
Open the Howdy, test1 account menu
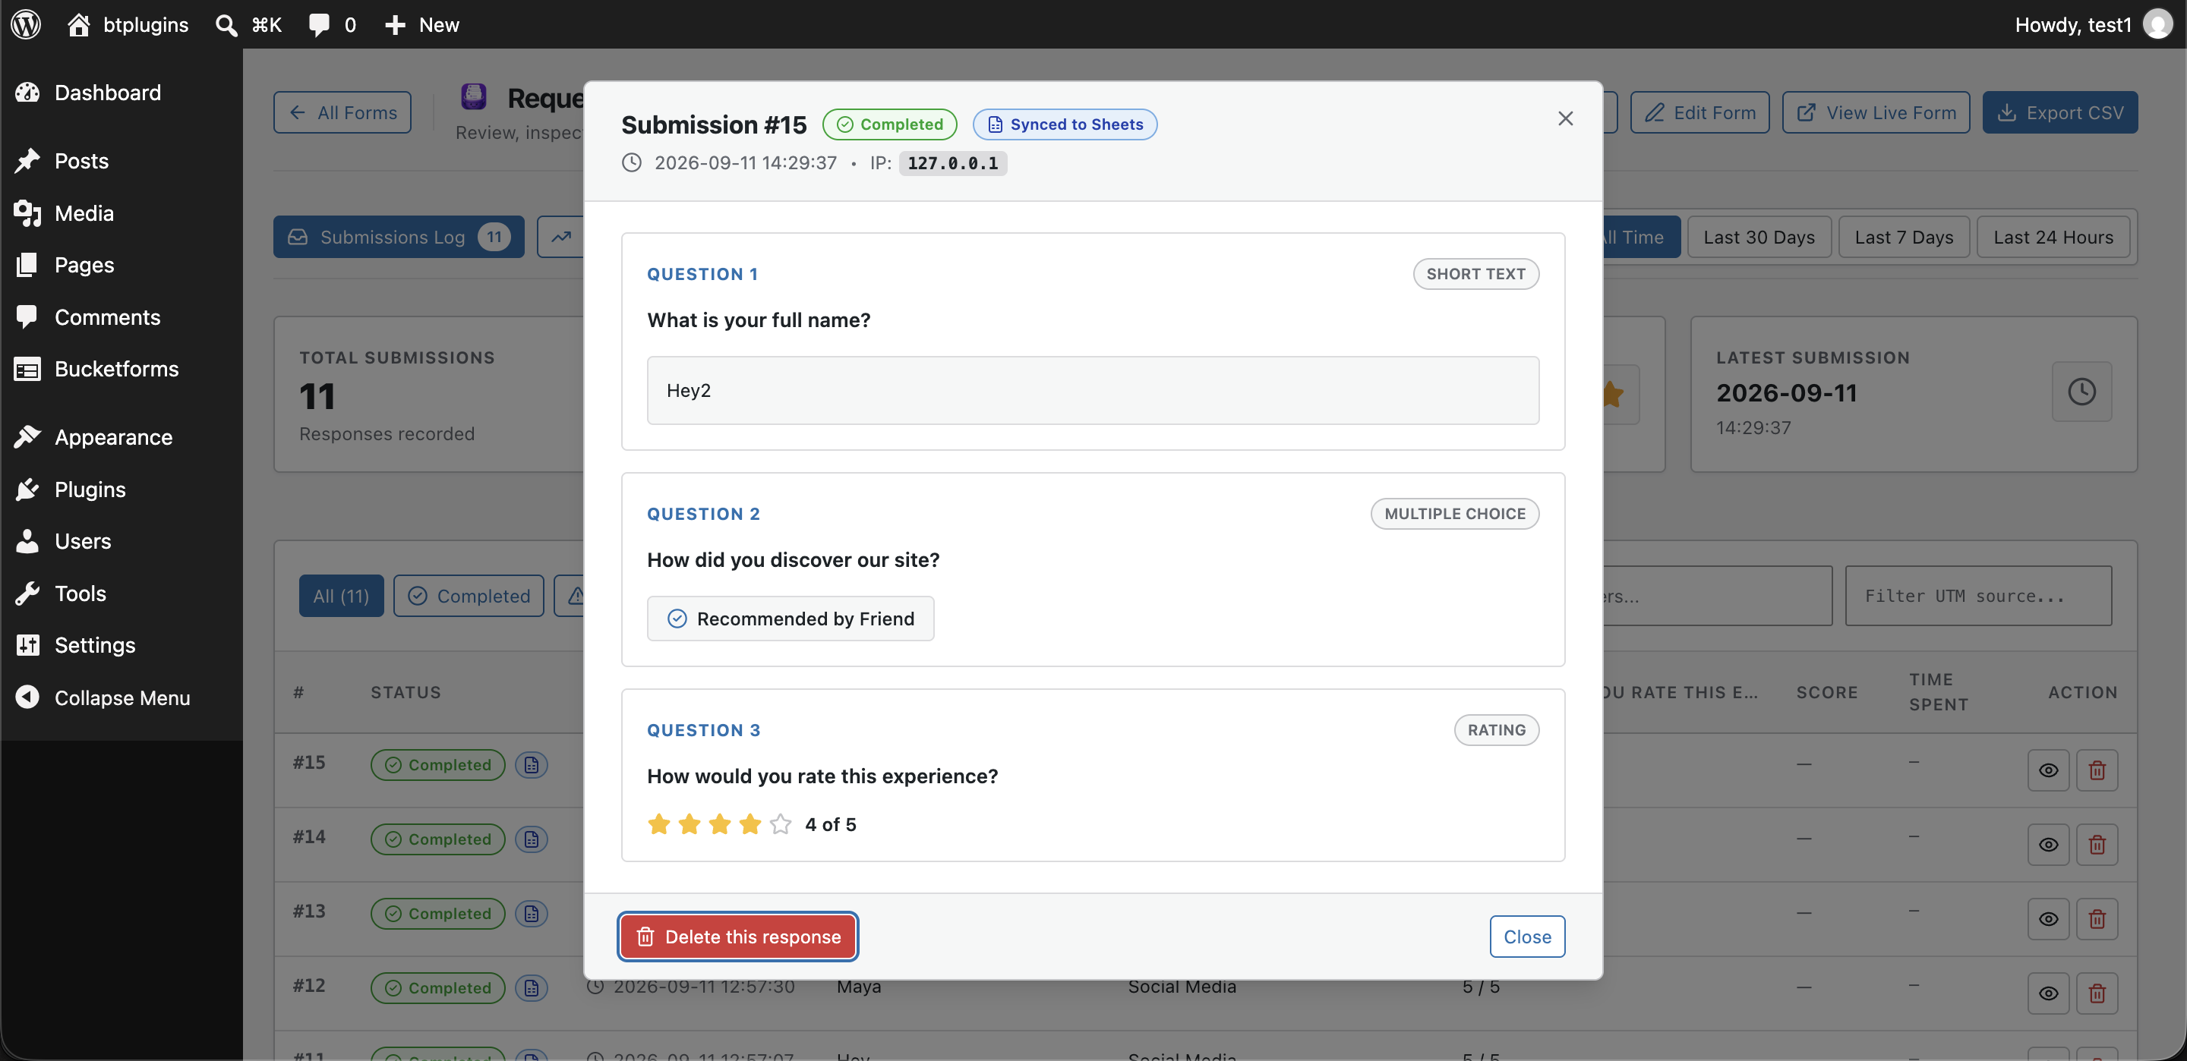2093,24
